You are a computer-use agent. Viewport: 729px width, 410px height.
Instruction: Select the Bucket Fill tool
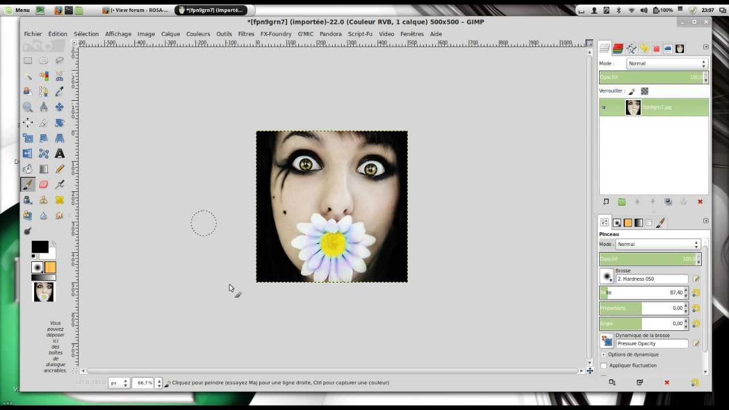coord(27,169)
